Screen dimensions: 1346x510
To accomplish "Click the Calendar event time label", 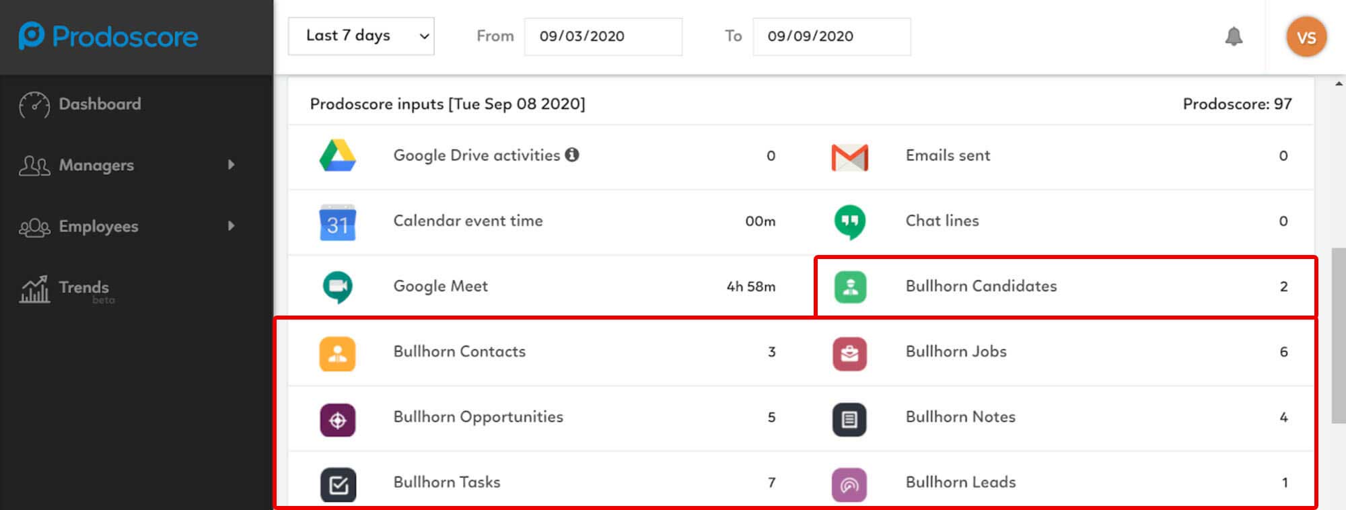I will click(468, 221).
